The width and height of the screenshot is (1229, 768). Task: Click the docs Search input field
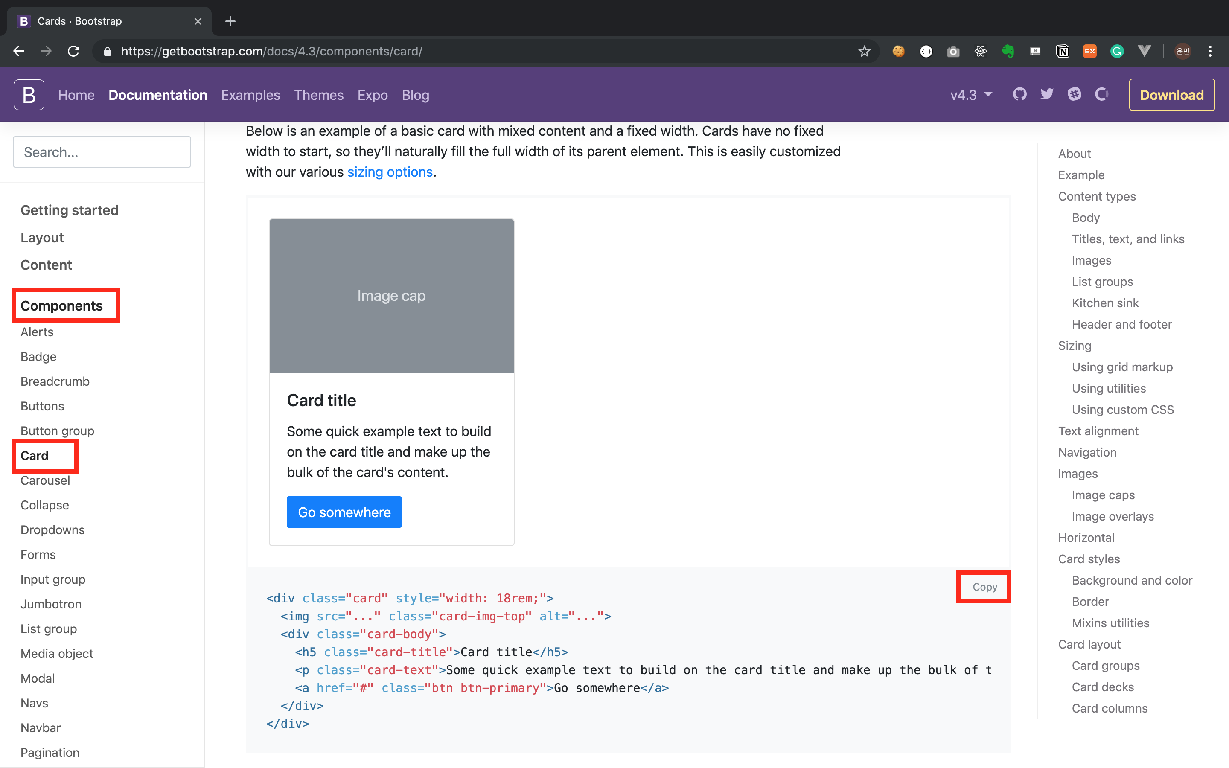pos(102,152)
